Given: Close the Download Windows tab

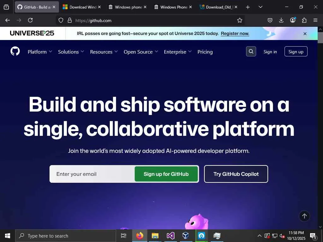Looking at the screenshot, I should click(x=99, y=7).
